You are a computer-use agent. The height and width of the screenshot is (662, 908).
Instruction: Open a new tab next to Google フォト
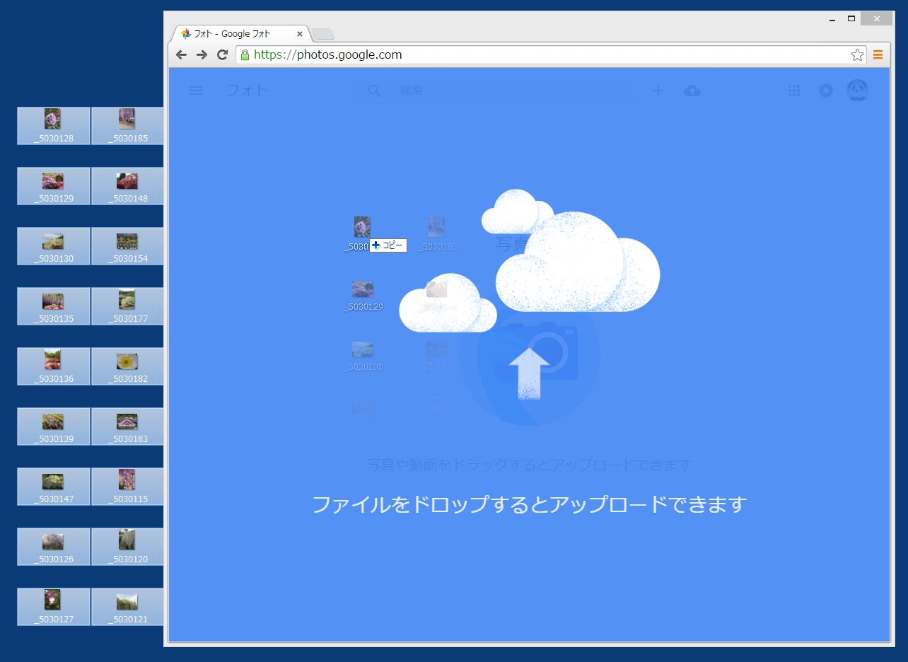point(323,34)
